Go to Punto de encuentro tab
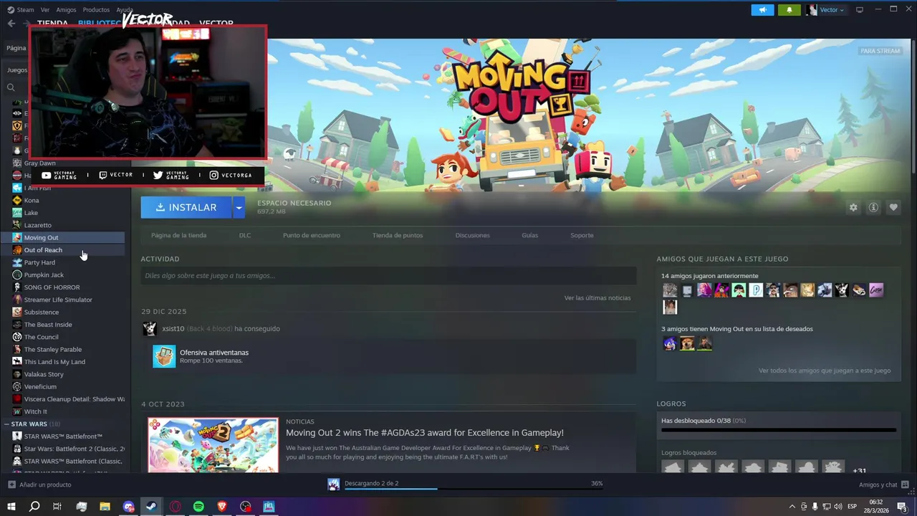 [312, 235]
